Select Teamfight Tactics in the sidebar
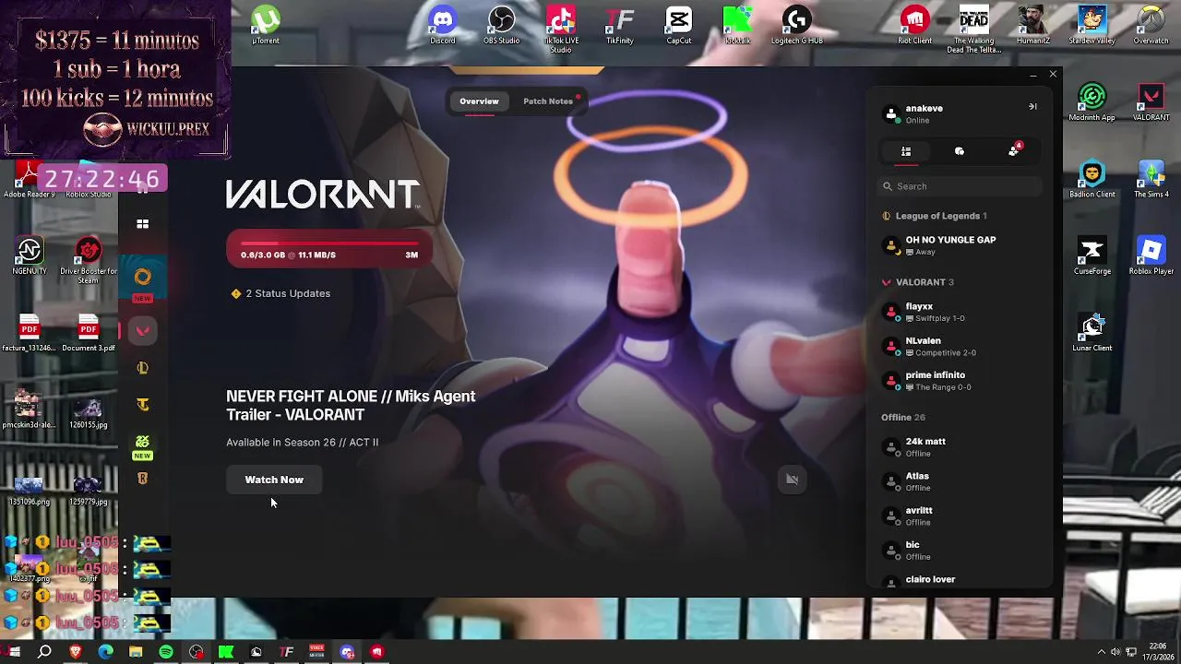The height and width of the screenshot is (664, 1181). point(142,405)
